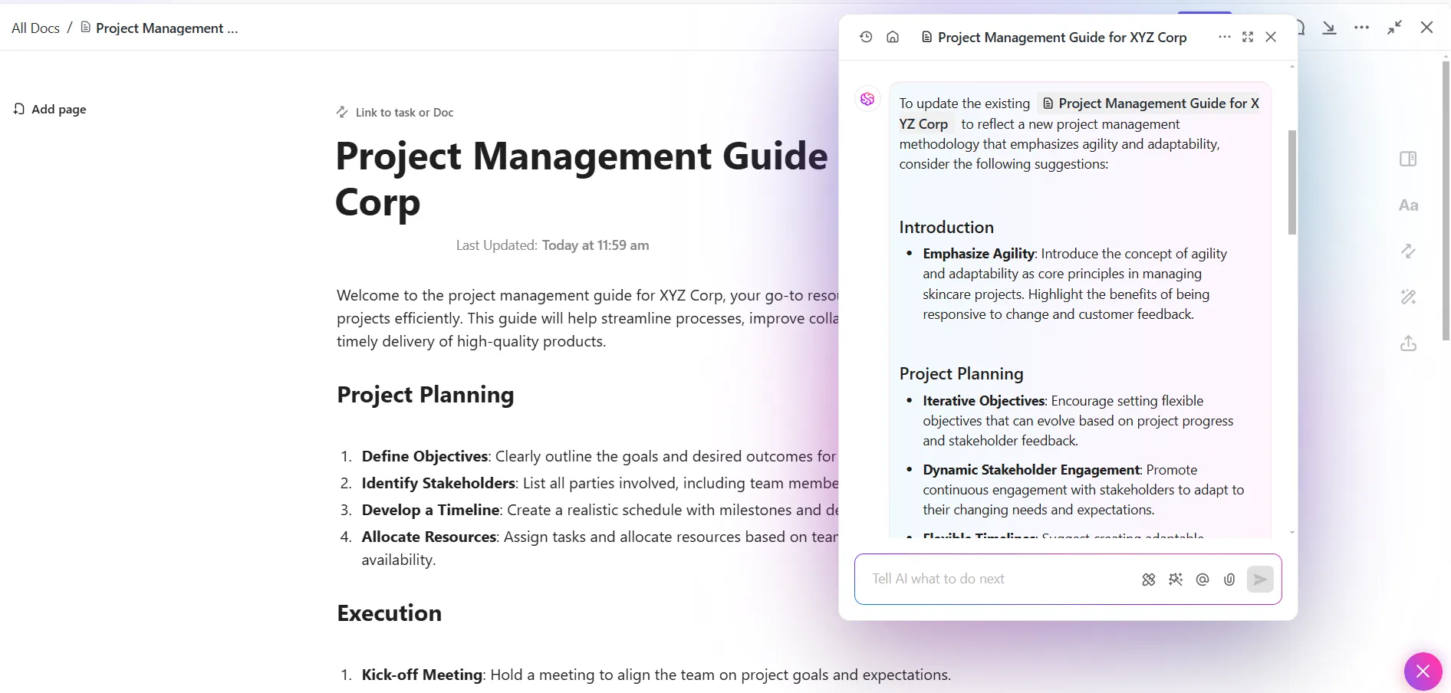The image size is (1451, 693).
Task: Open the AI chat history icon
Action: coord(866,37)
